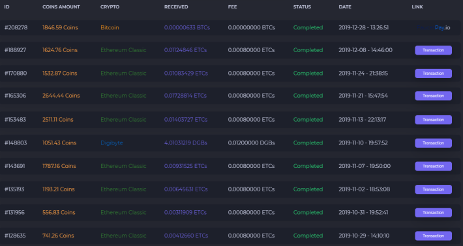Click the CRYPTO column header

click(110, 7)
